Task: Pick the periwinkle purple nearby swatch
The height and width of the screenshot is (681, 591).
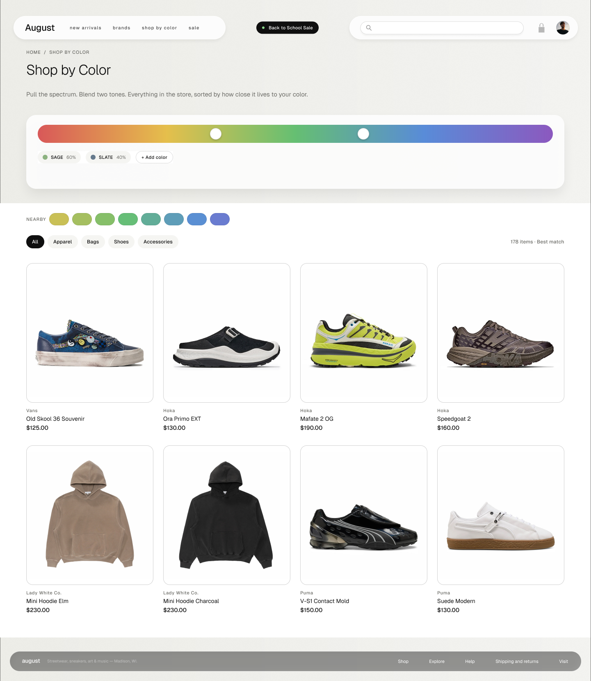Action: click(220, 219)
